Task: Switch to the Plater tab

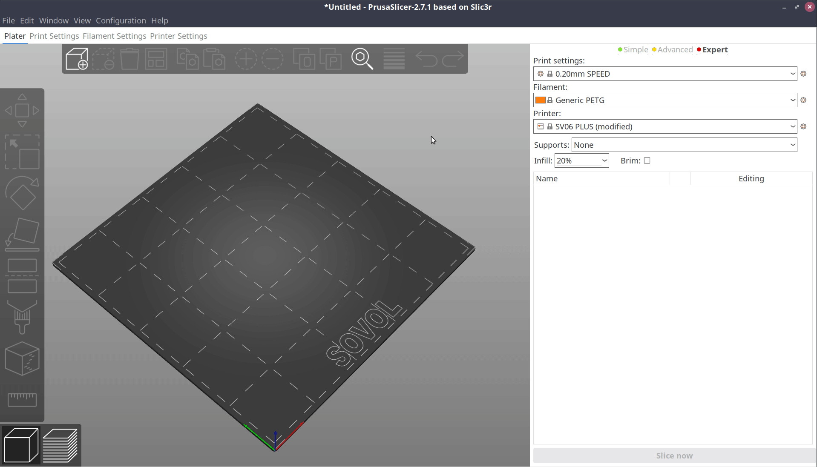Action: (15, 36)
